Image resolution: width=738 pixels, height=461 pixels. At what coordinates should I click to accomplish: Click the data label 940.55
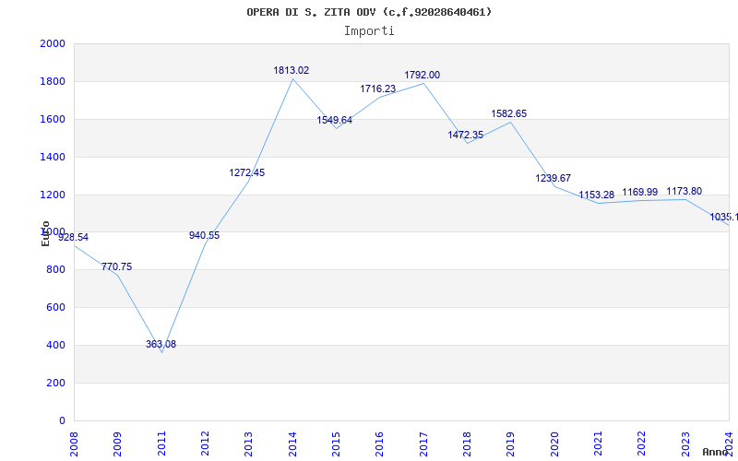point(204,236)
